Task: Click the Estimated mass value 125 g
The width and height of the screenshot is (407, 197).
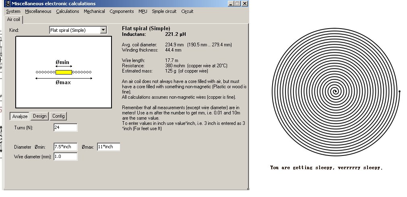Action: [x=171, y=71]
